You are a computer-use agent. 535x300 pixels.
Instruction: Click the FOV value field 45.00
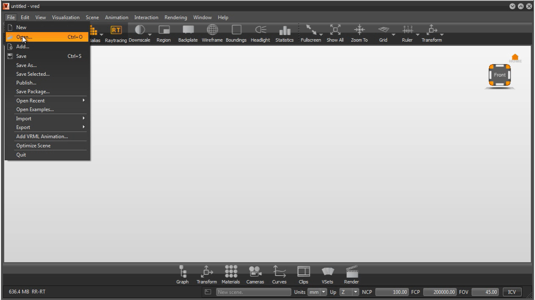pos(485,292)
